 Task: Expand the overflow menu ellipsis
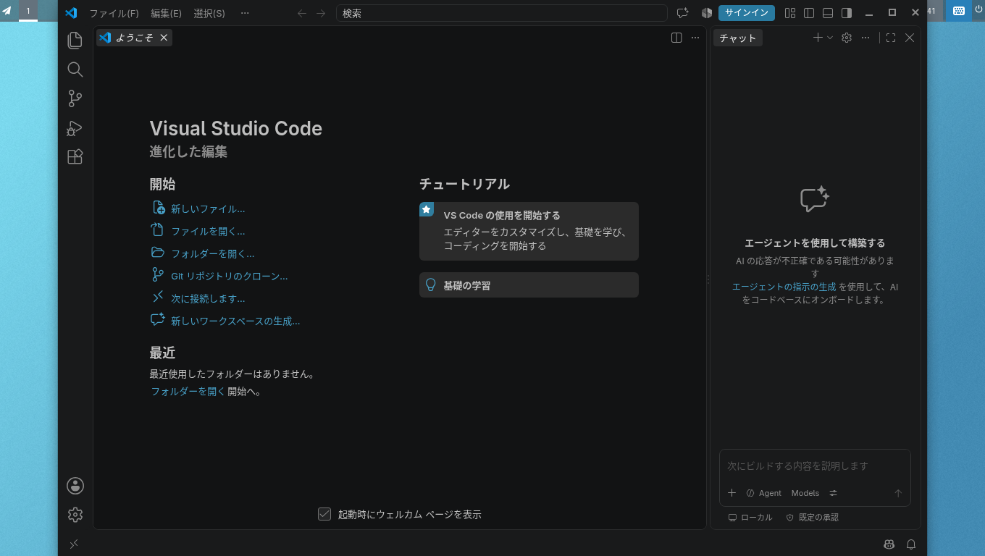pos(245,13)
